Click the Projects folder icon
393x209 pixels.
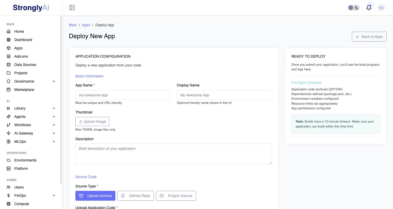click(x=9, y=73)
